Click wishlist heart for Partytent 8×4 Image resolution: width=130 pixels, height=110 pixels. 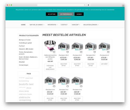click(95, 52)
